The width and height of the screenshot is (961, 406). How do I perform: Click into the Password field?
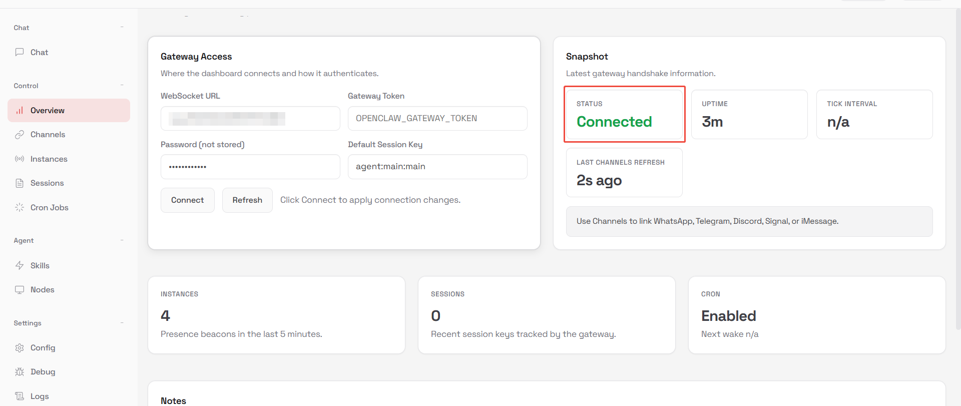[250, 167]
